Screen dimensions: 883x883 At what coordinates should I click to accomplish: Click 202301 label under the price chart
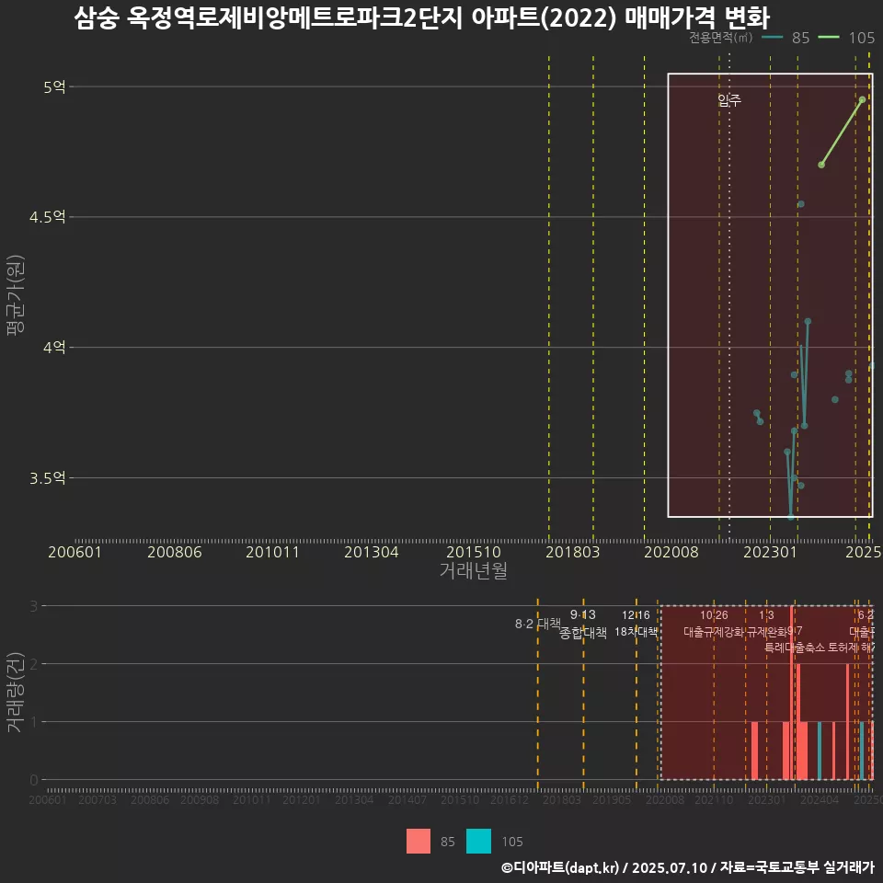[x=770, y=552]
